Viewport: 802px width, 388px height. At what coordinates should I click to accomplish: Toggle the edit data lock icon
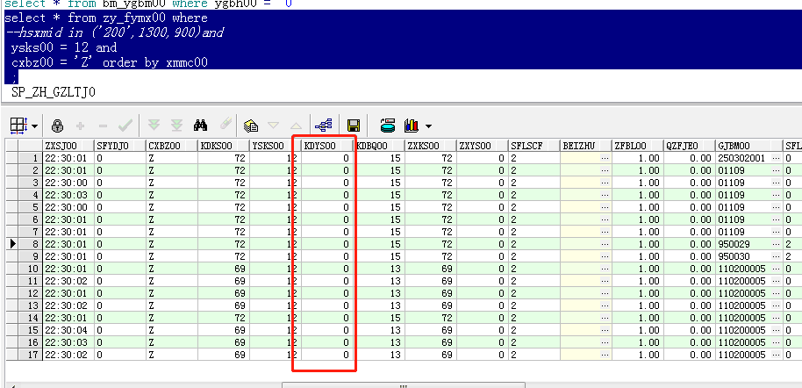point(57,126)
